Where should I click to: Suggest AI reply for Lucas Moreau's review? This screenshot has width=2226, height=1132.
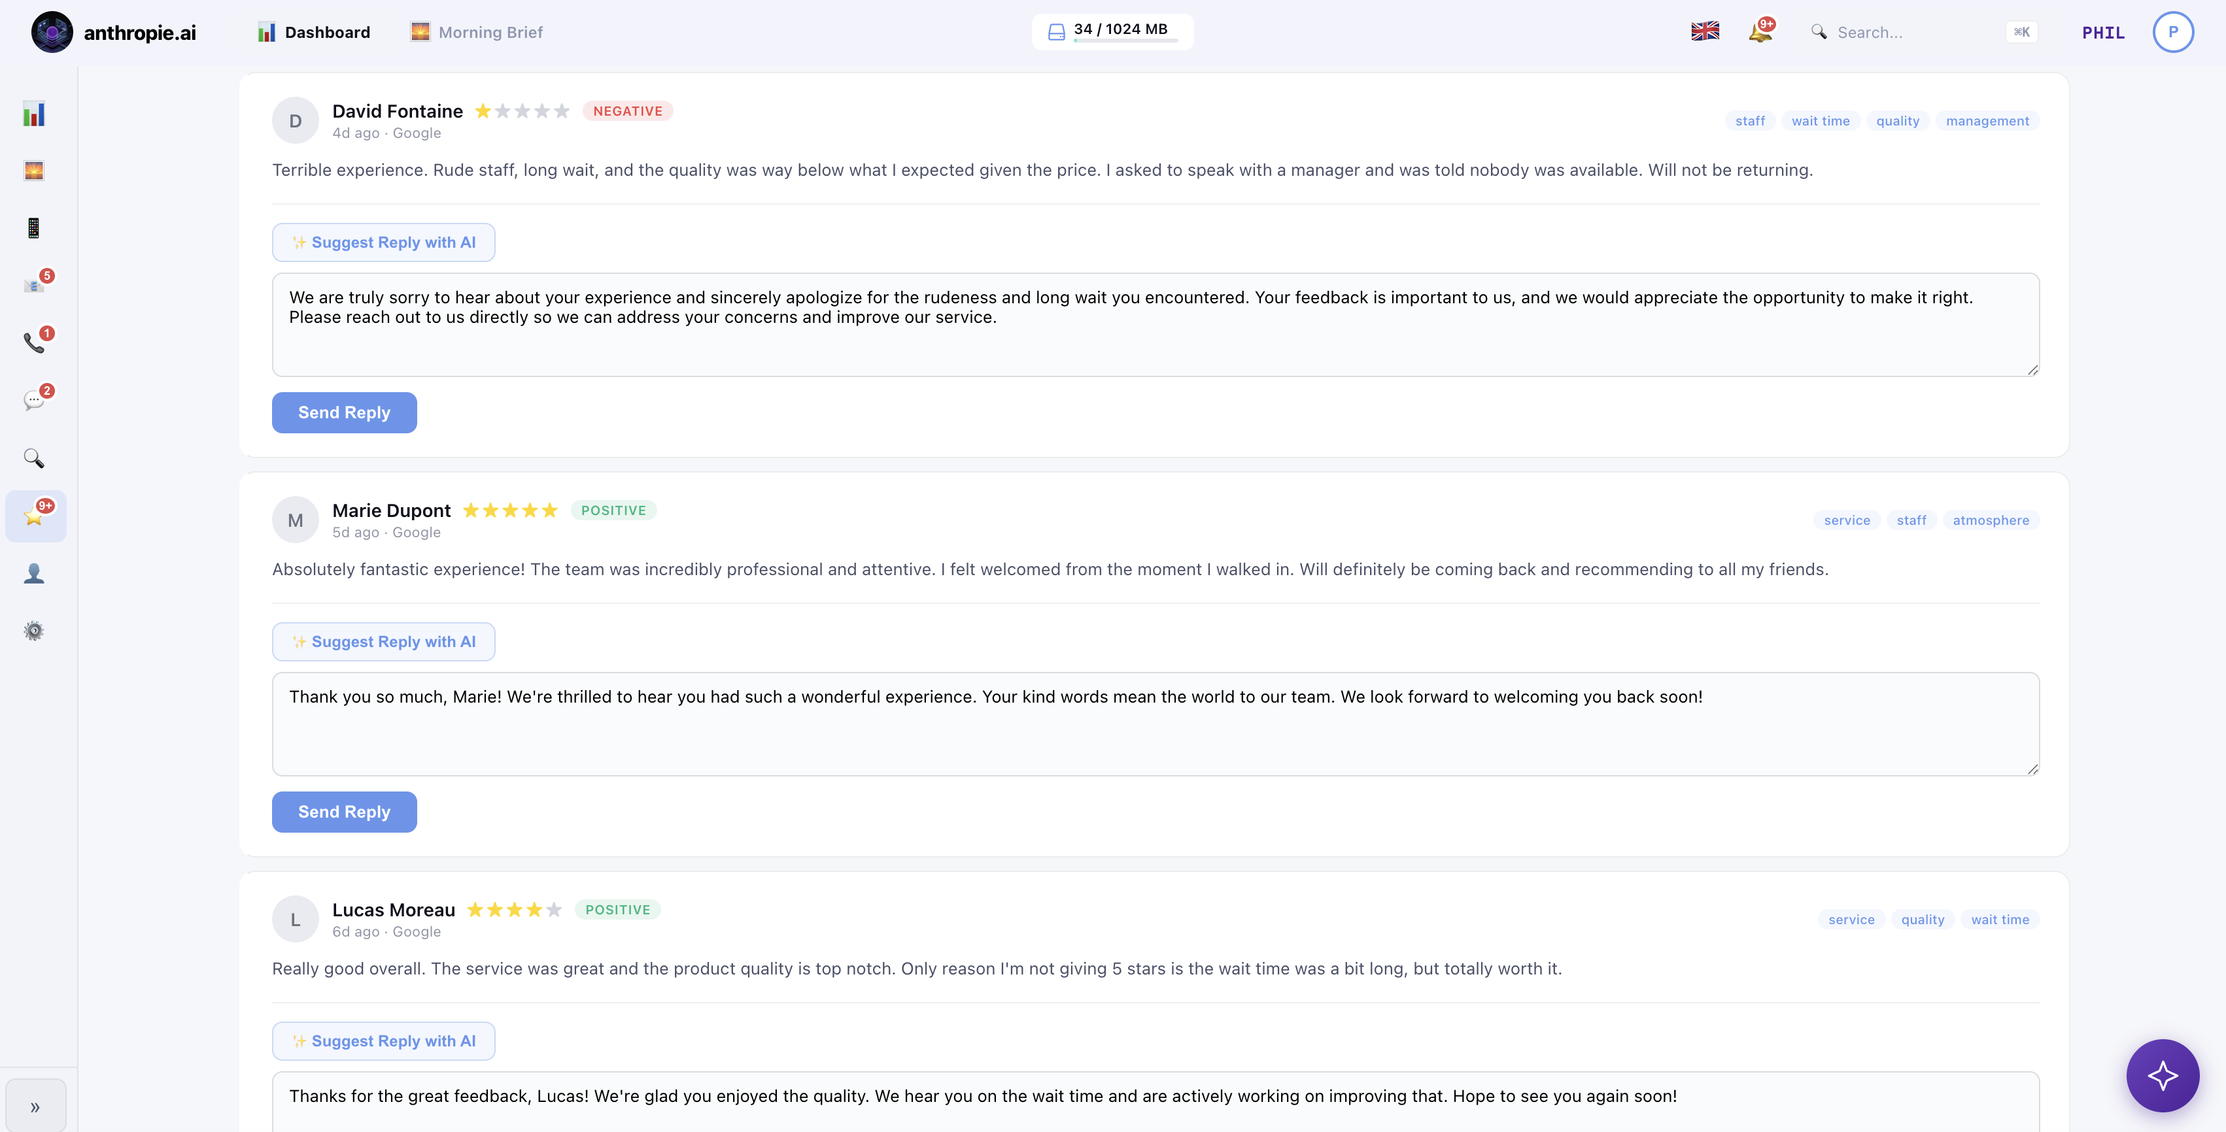tap(384, 1041)
